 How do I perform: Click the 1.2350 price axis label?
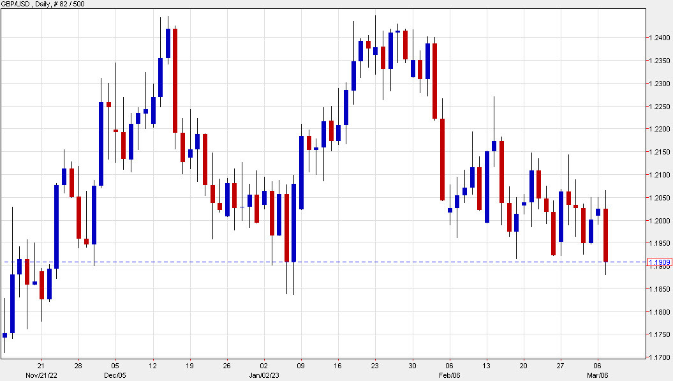point(660,61)
